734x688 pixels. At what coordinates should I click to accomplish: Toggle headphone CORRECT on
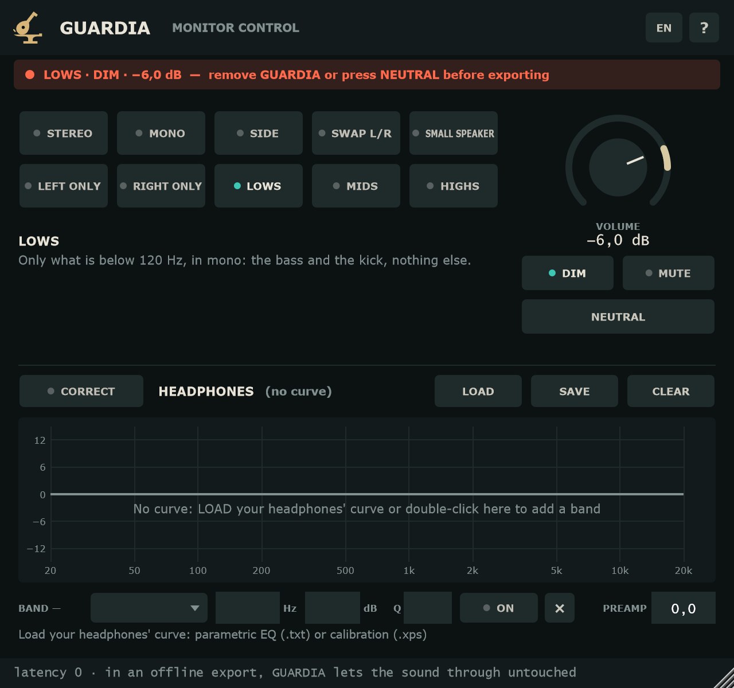pyautogui.click(x=81, y=391)
